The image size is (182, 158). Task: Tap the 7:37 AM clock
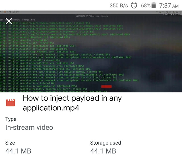pyautogui.click(x=169, y=5)
